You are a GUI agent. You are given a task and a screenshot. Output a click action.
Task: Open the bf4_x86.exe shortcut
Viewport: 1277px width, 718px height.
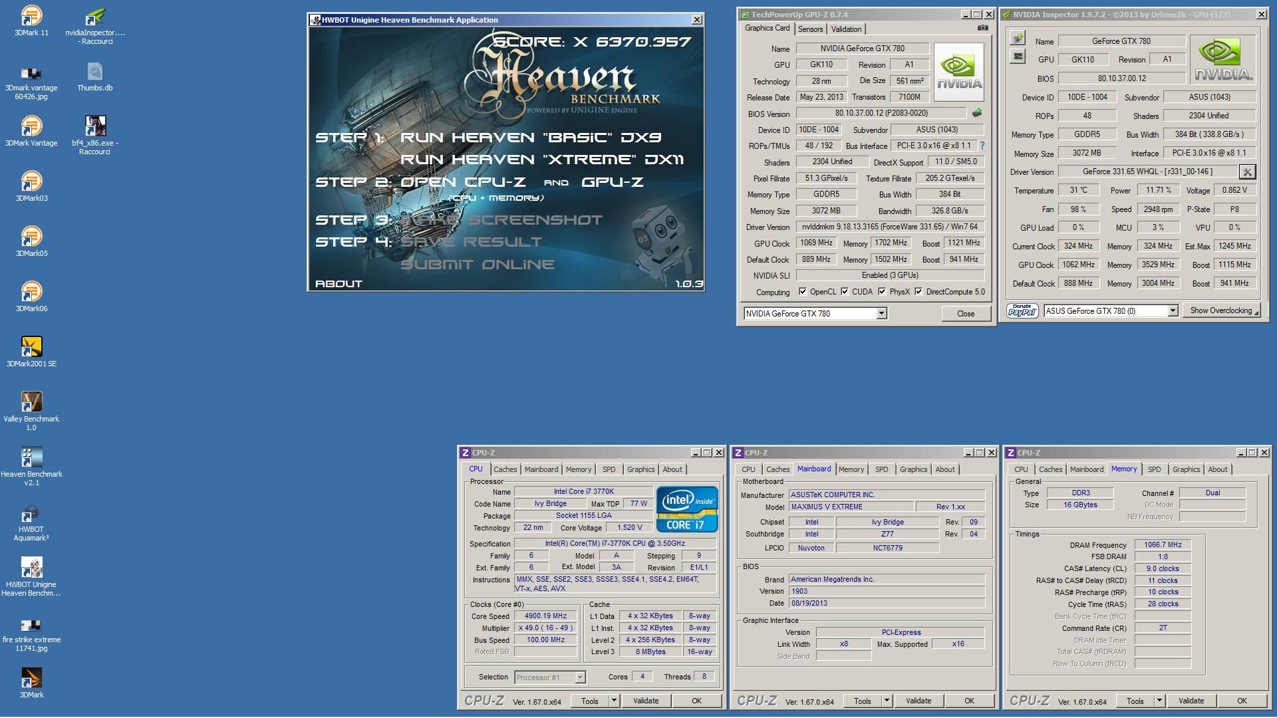click(95, 135)
